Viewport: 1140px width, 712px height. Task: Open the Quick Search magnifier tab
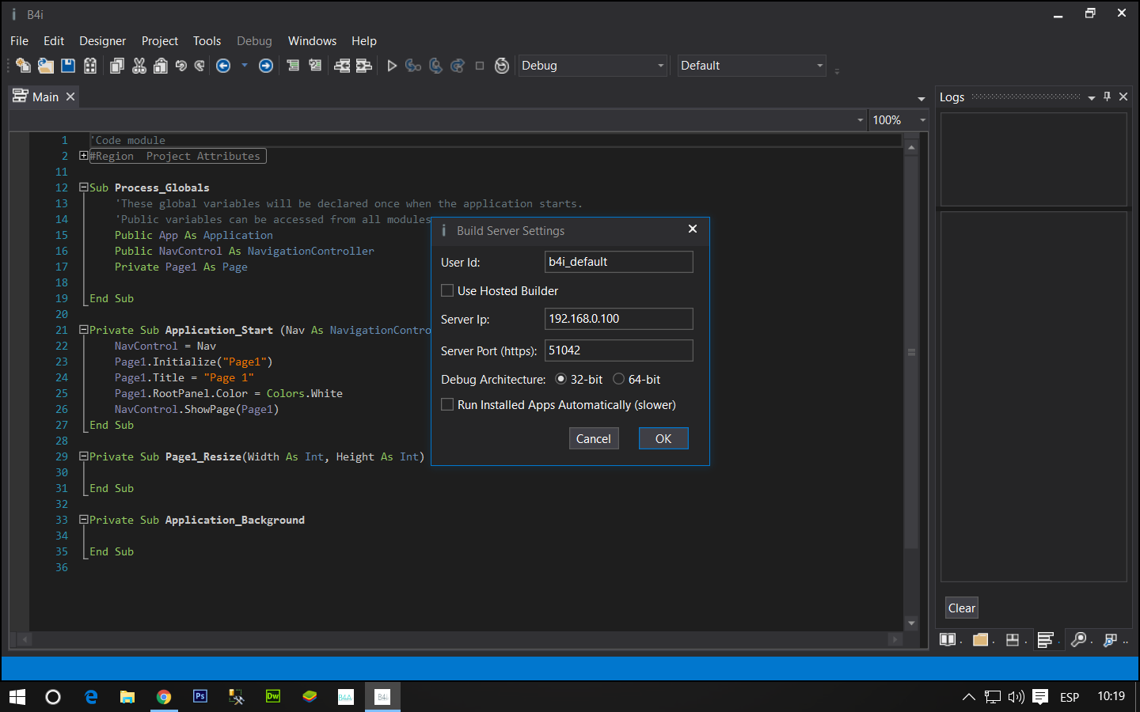coord(1078,640)
